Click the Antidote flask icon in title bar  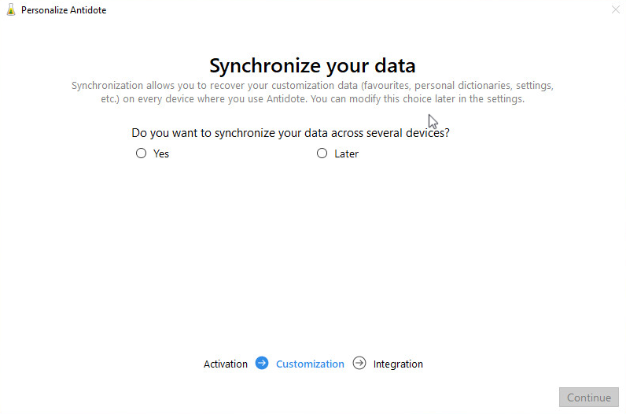(10, 10)
